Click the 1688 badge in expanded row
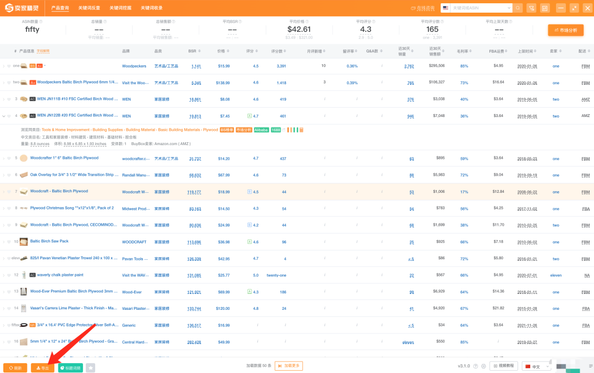The image size is (594, 373). (x=276, y=130)
